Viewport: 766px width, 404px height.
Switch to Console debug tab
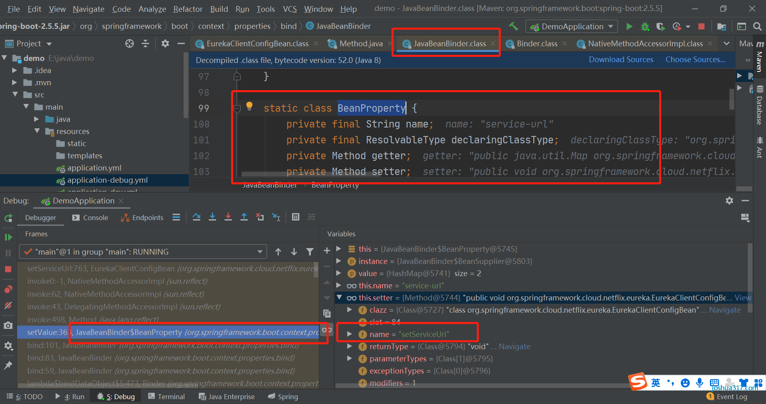(x=90, y=218)
